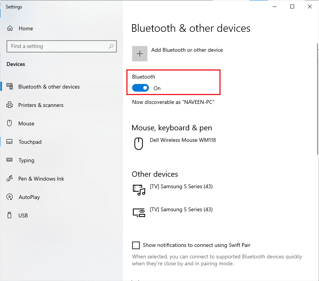This screenshot has height=281, width=319.
Task: Click the vertical scrollbar on right
Action: [317, 100]
